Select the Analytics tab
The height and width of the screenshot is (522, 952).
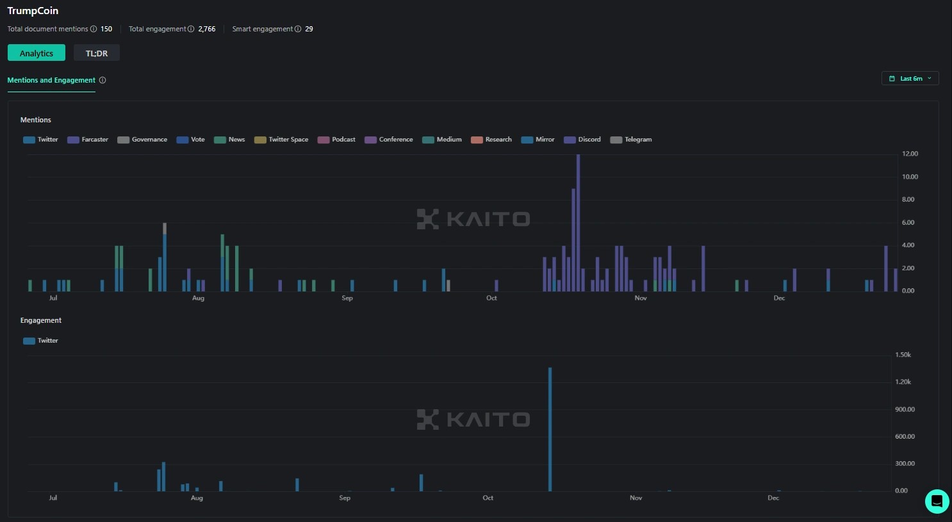[37, 53]
